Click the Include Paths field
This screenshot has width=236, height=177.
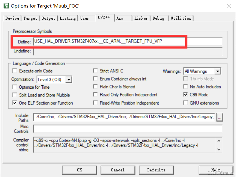[124, 117]
